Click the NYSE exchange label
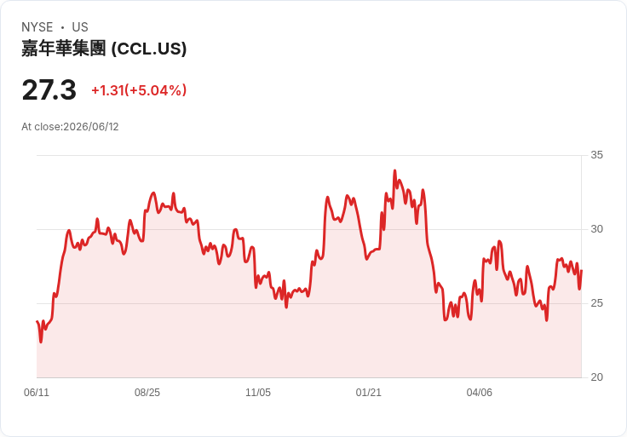The image size is (627, 437). [x=37, y=27]
